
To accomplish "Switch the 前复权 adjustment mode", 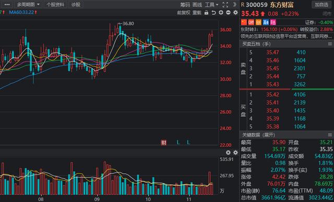I will click(183, 12).
